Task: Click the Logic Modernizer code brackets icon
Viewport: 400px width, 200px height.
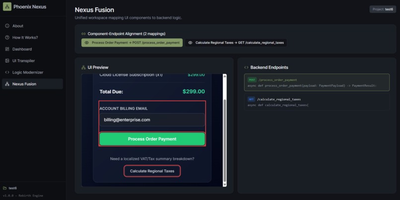Action: tap(7, 72)
